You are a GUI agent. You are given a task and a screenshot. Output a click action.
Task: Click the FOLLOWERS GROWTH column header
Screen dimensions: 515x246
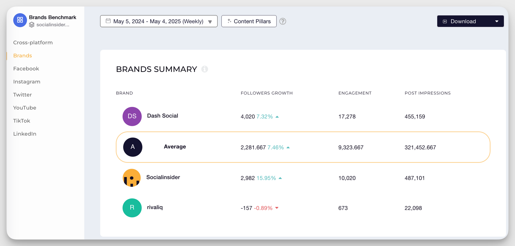click(x=267, y=93)
